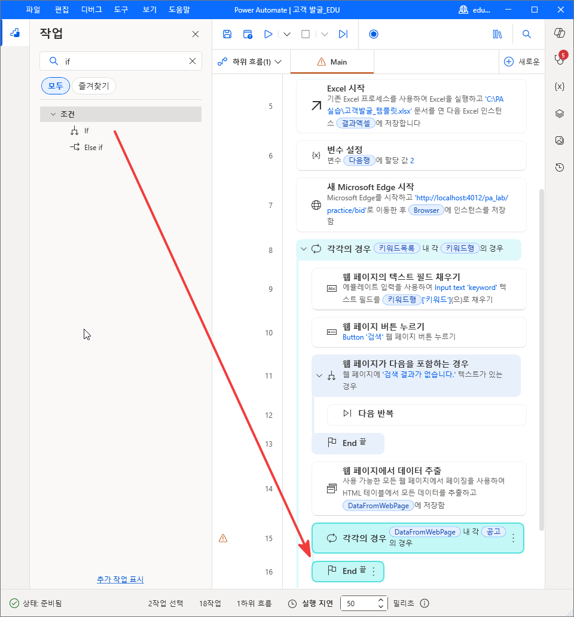Run the next action step icon
Screen dimensions: 574x617
point(343,34)
